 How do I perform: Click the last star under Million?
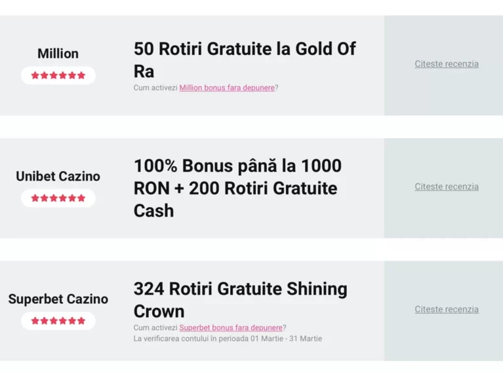[81, 75]
